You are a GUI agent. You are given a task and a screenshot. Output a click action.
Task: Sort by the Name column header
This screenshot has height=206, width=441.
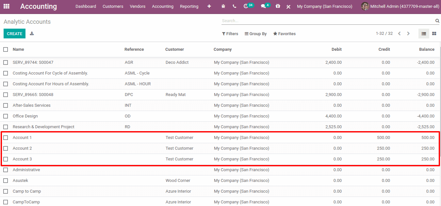coord(18,49)
